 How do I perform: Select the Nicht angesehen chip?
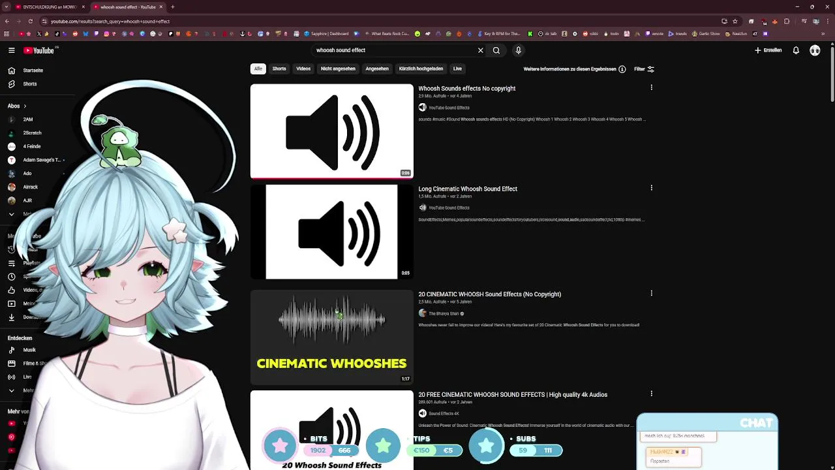coord(338,69)
